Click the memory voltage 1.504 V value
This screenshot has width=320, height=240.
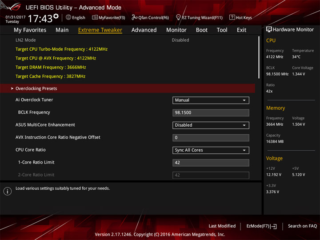point(298,124)
